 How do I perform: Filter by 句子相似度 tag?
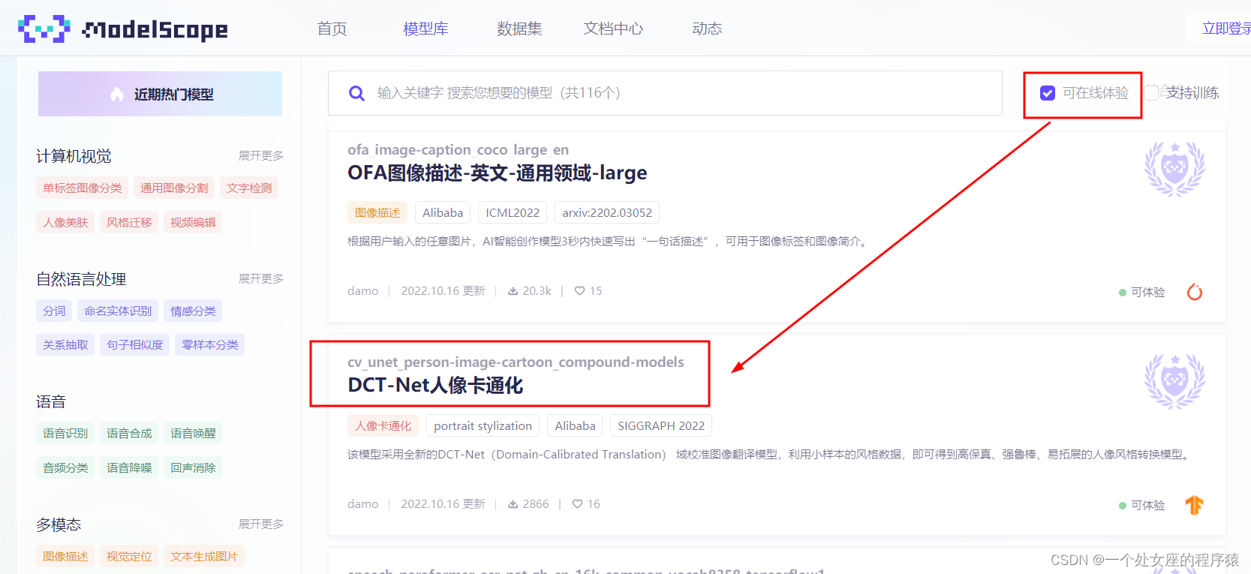pyautogui.click(x=135, y=344)
